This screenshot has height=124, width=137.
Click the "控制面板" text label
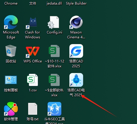tap(11, 90)
